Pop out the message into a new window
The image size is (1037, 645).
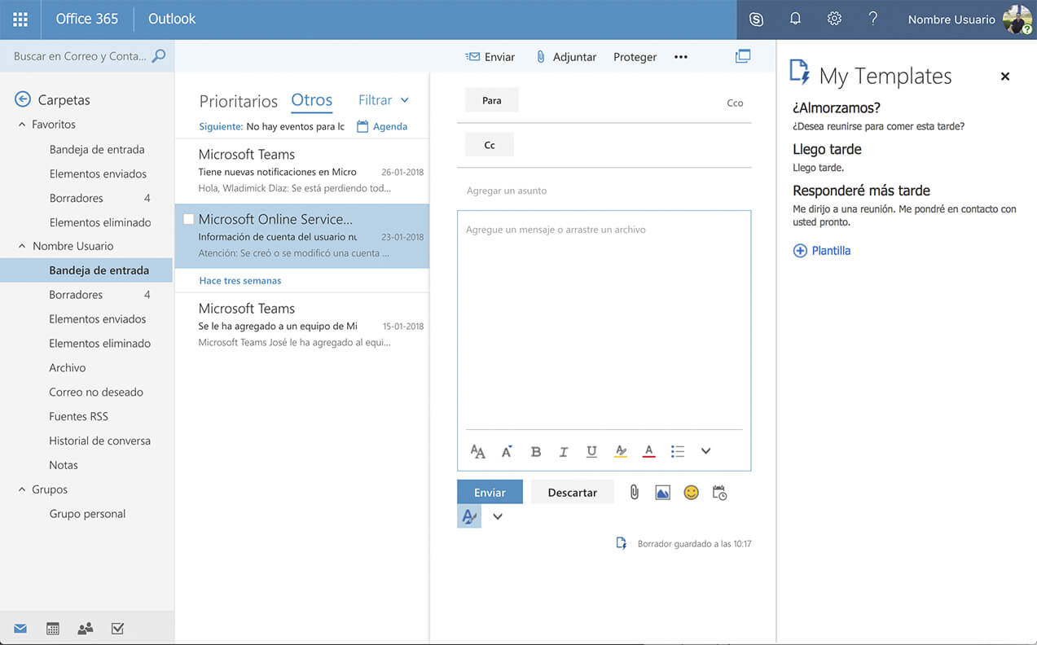742,56
